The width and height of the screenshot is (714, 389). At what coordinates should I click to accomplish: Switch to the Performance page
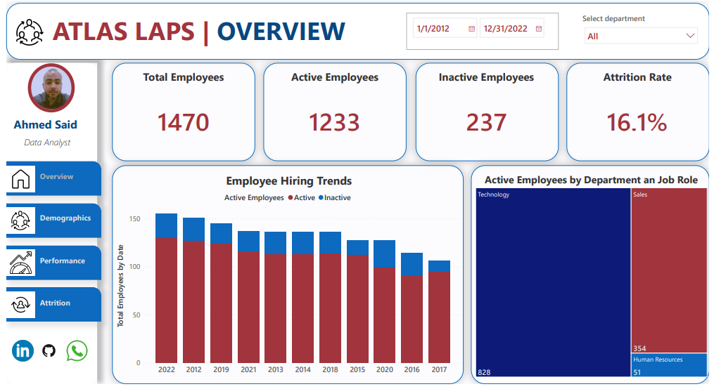click(63, 261)
